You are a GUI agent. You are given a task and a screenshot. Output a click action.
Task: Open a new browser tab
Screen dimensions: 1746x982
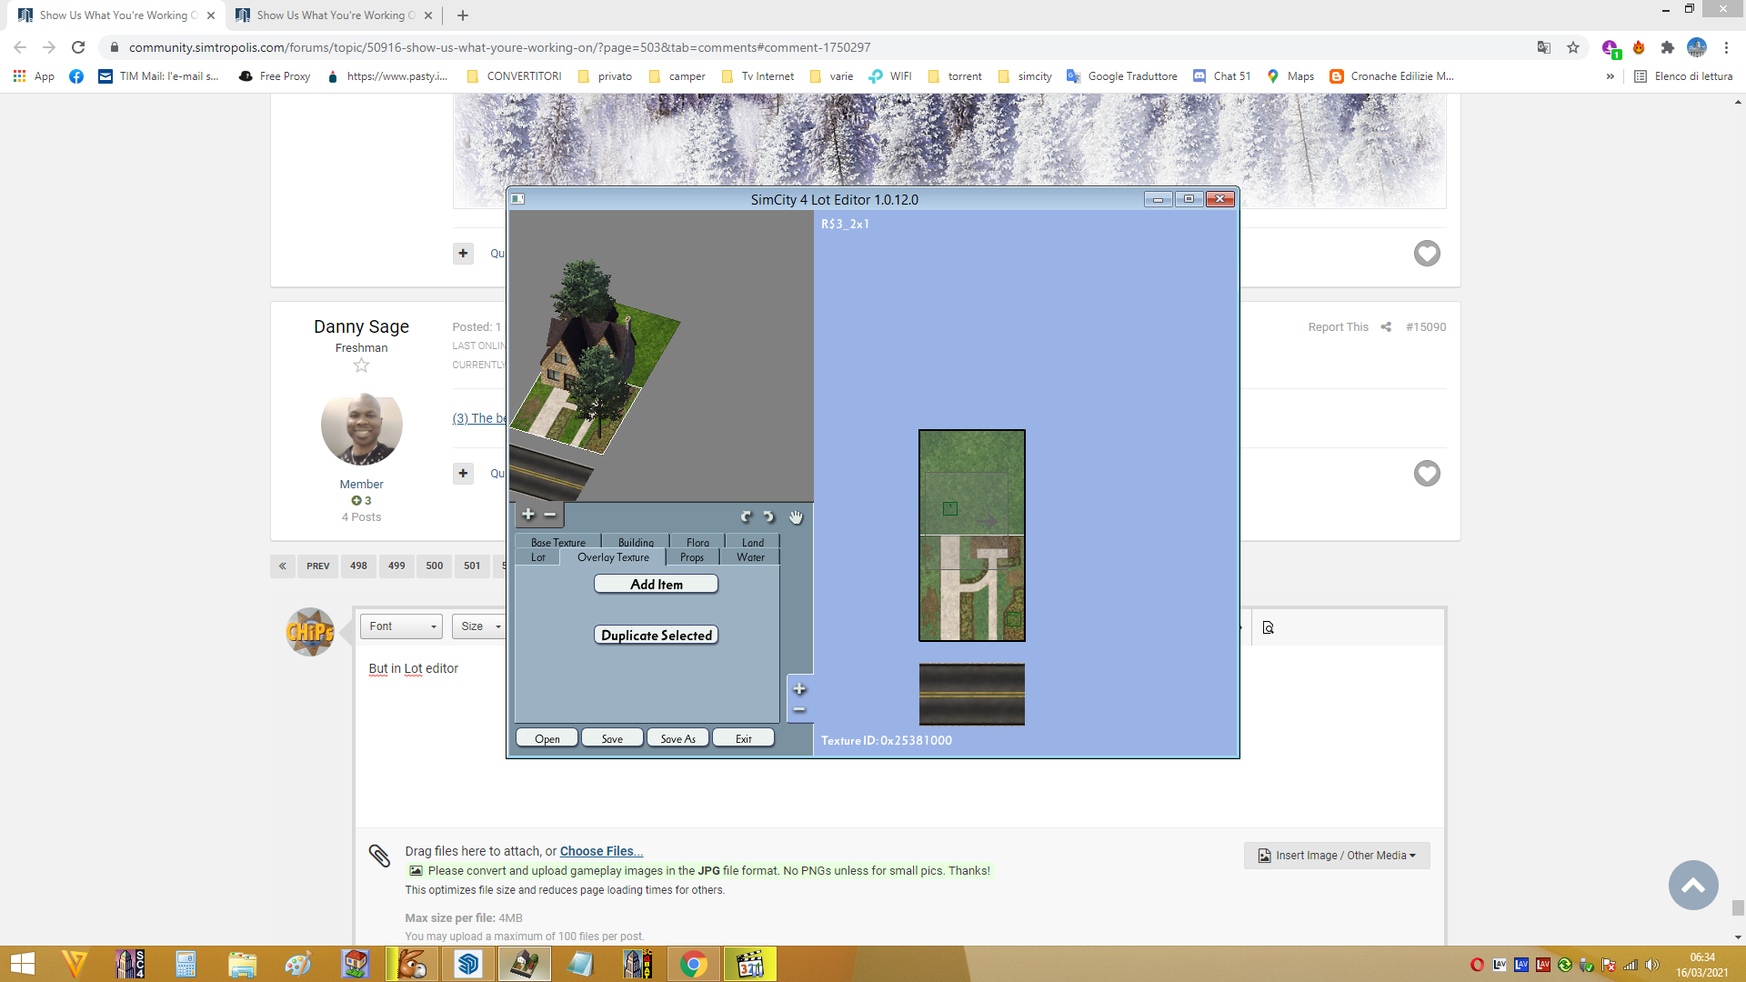click(463, 15)
